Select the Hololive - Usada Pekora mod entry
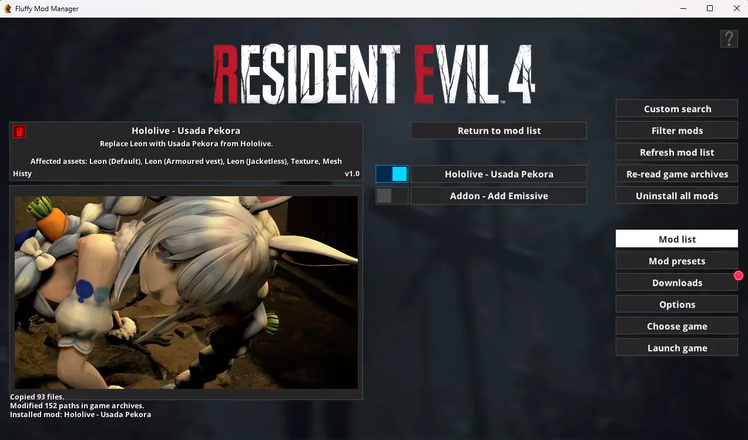748x440 pixels. (x=499, y=174)
